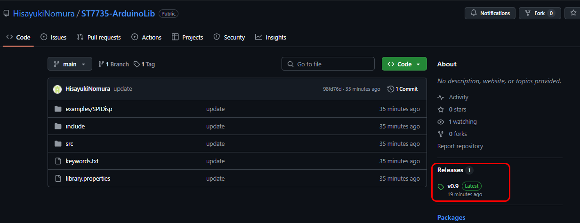Focus the Go to file search field
Viewport: 580px width, 223px height.
click(328, 64)
